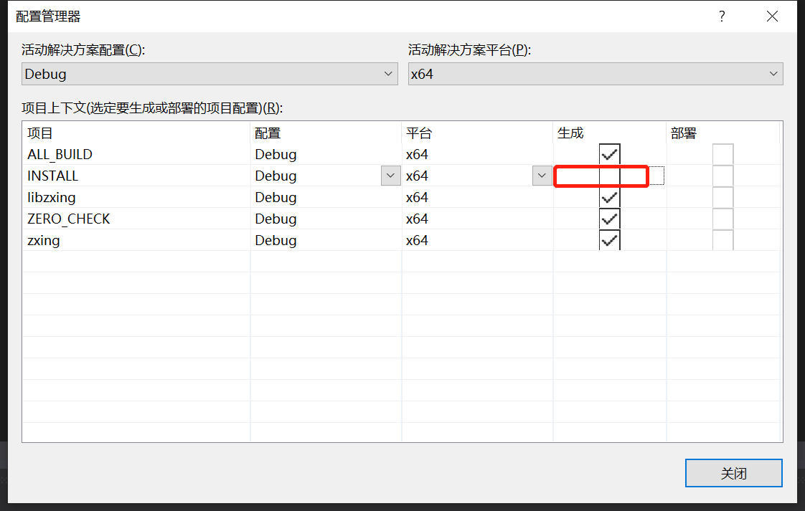Enable deploy checkbox for INSTALL
805x511 pixels.
(x=722, y=176)
